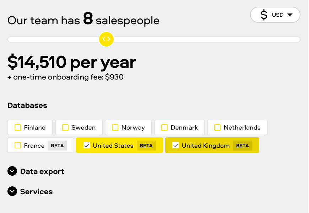Open the USD currency dropdown arrow
The height and width of the screenshot is (213, 309).
click(x=290, y=15)
